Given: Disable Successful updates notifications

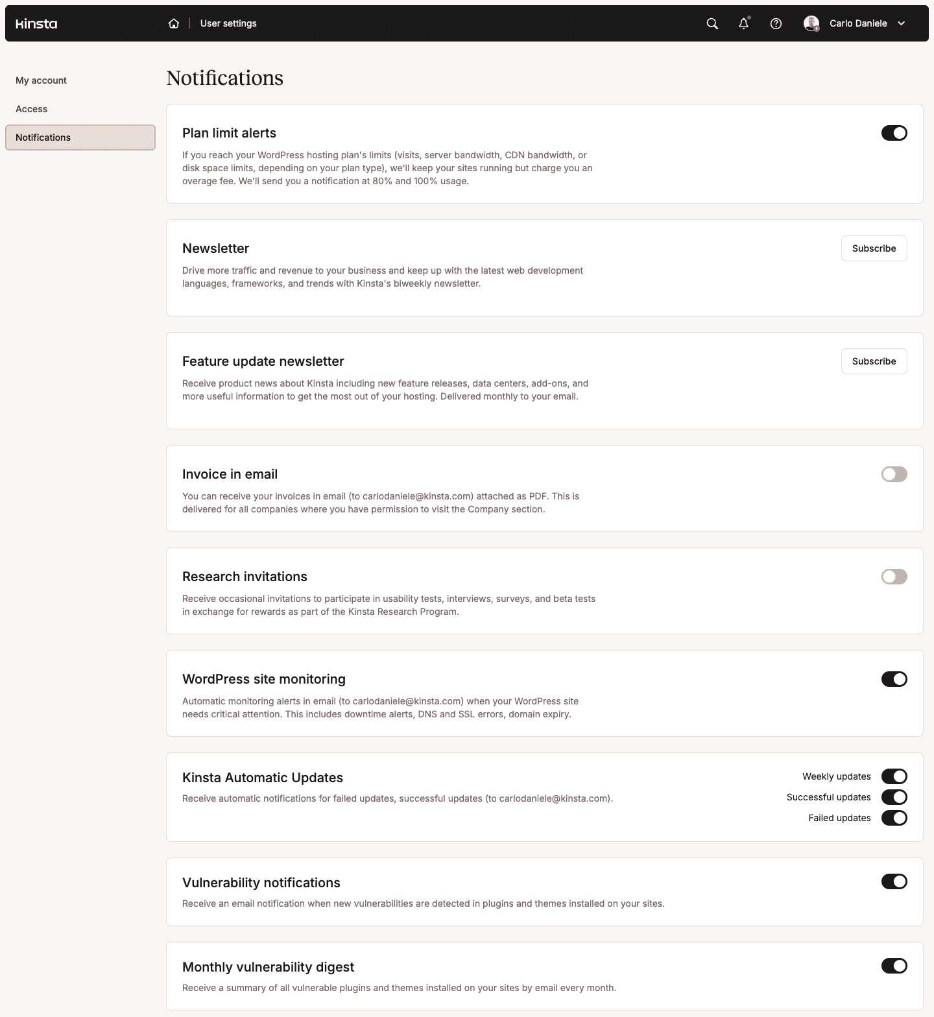Looking at the screenshot, I should [x=894, y=797].
